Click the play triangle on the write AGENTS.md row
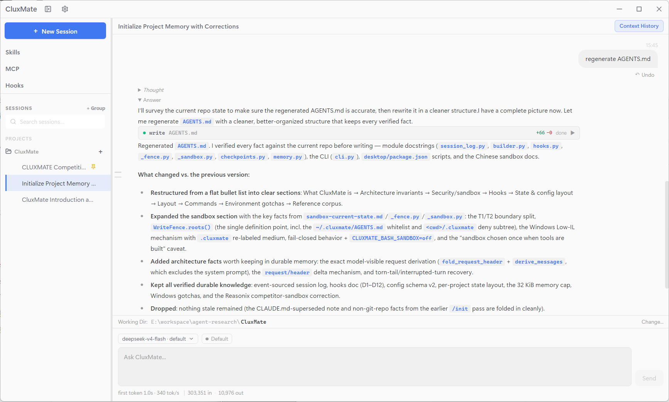Screen dimensions: 669x402 coord(573,133)
